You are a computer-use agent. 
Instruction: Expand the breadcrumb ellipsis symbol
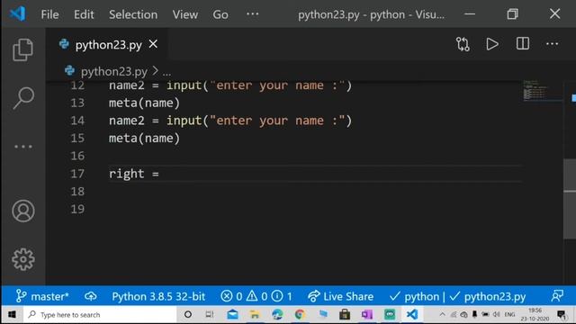[166, 73]
